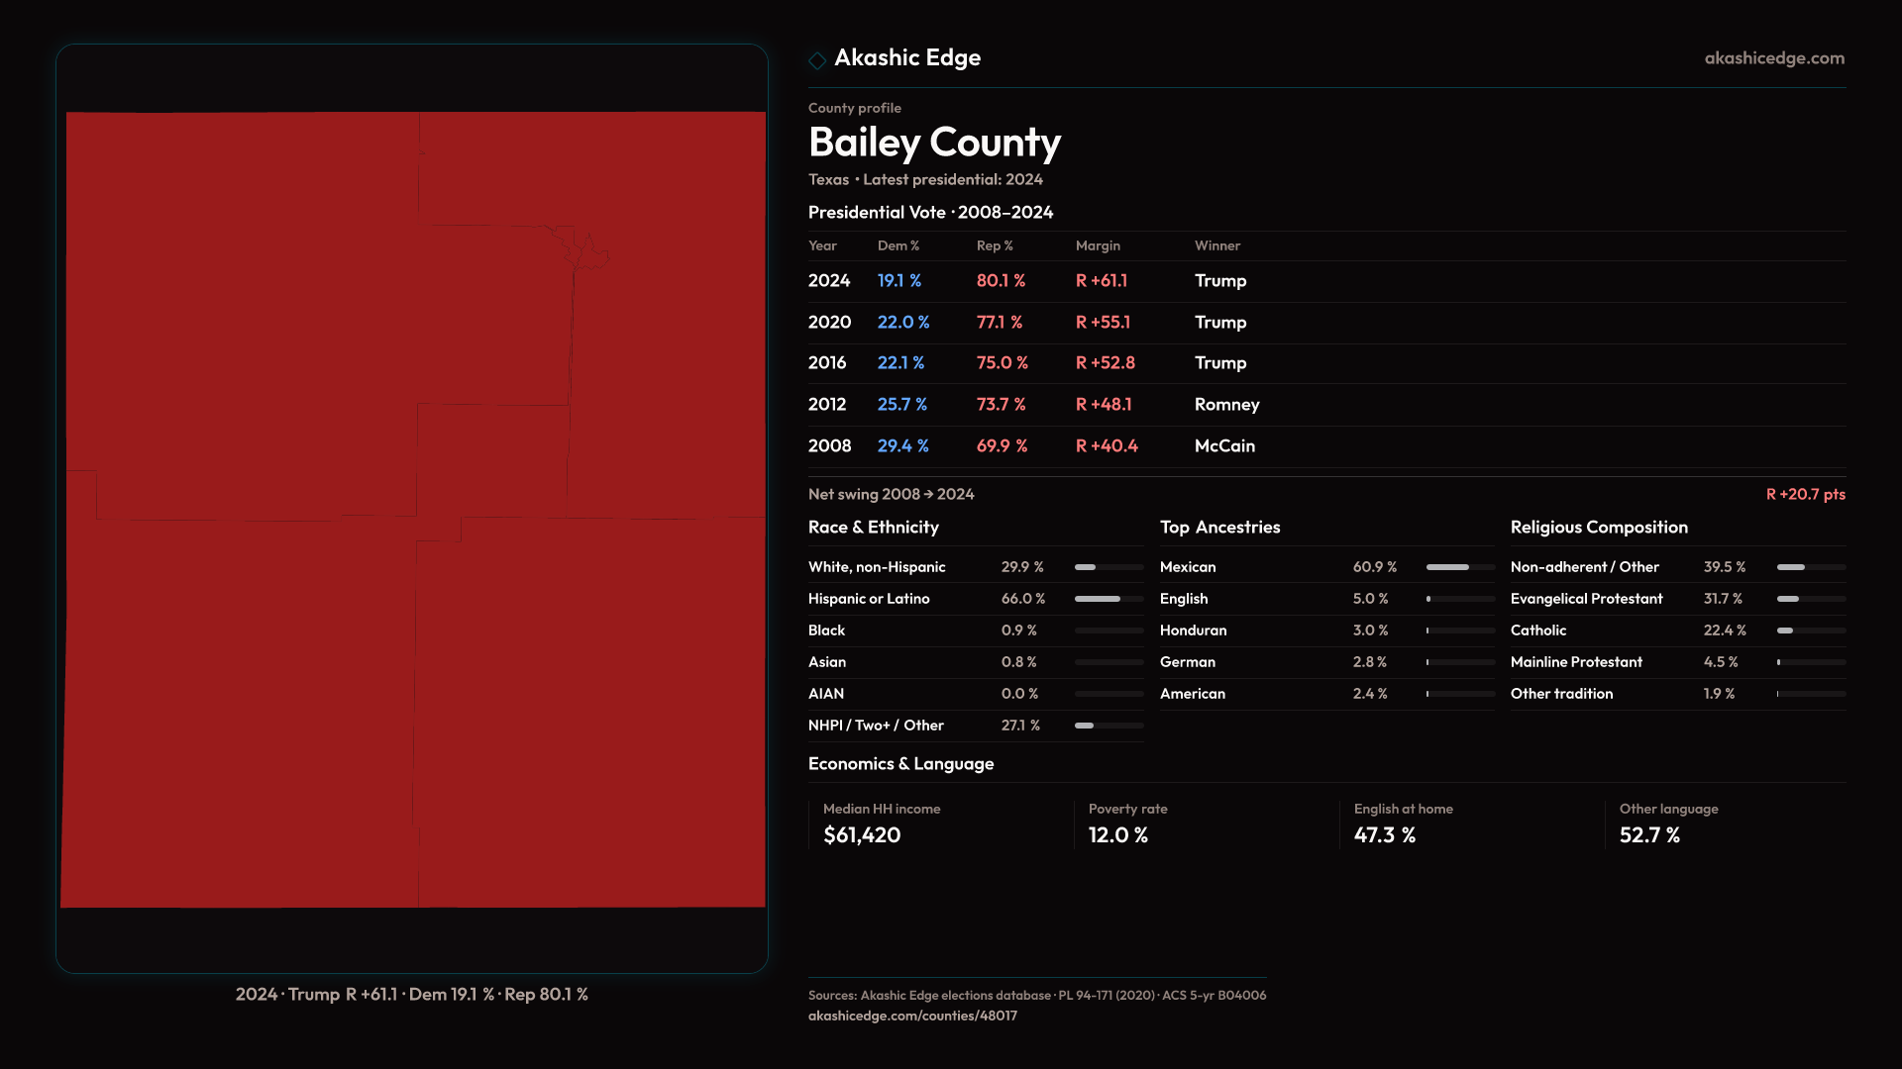Click the map caption showing Trump R +61.1
The height and width of the screenshot is (1069, 1902).
[411, 994]
